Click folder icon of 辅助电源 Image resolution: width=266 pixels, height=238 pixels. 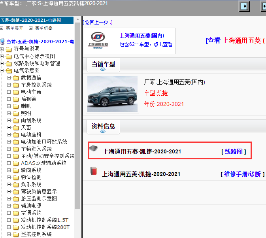click(x=16, y=206)
